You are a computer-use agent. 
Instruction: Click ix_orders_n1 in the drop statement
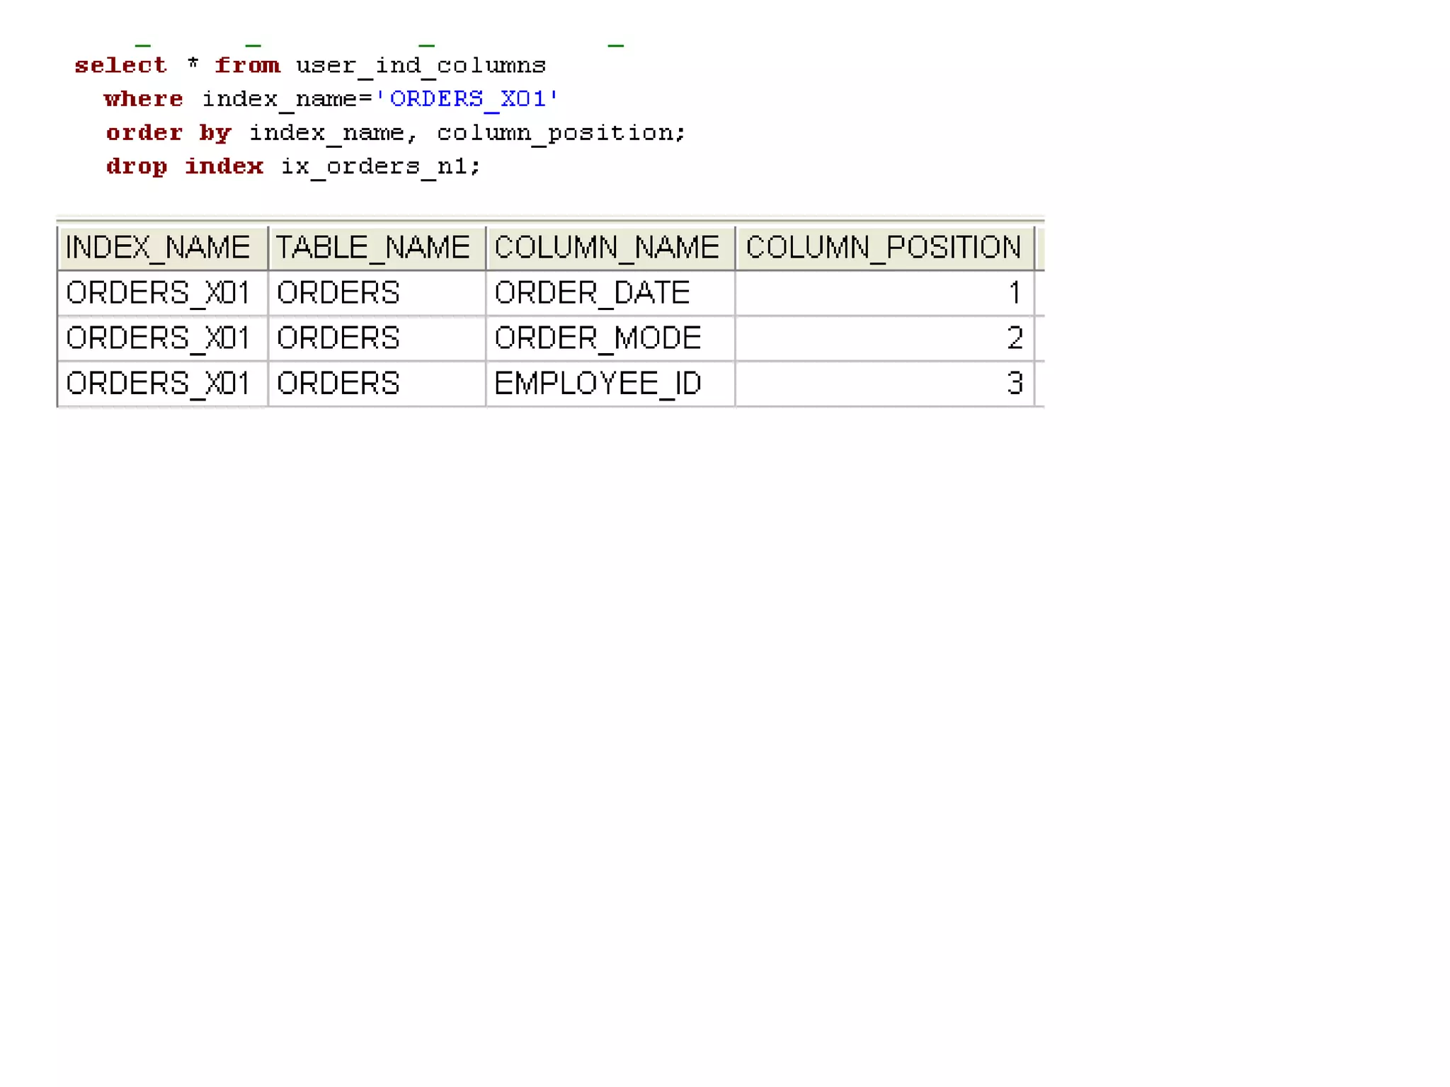click(374, 166)
